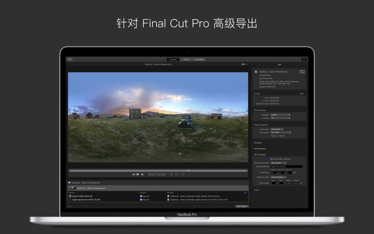Click the speech bubble icon in playback controls
Viewport: 374px width, 234px height.
(x=182, y=174)
